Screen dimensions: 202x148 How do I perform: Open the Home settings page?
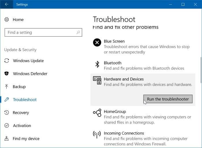click(18, 20)
